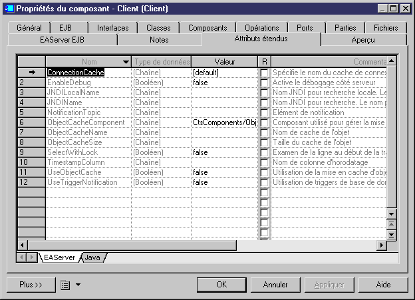415x300 pixels.
Task: Click the horizontal scrollbar left arrow
Action: pyautogui.click(x=23, y=245)
